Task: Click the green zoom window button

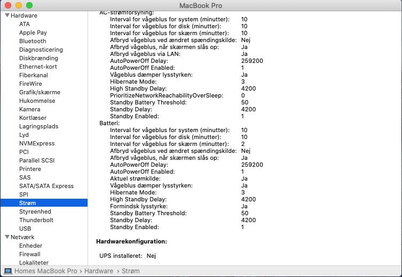Action: coord(29,5)
